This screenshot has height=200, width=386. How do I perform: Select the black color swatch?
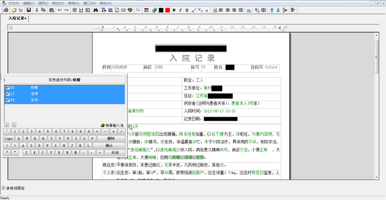coord(161,10)
